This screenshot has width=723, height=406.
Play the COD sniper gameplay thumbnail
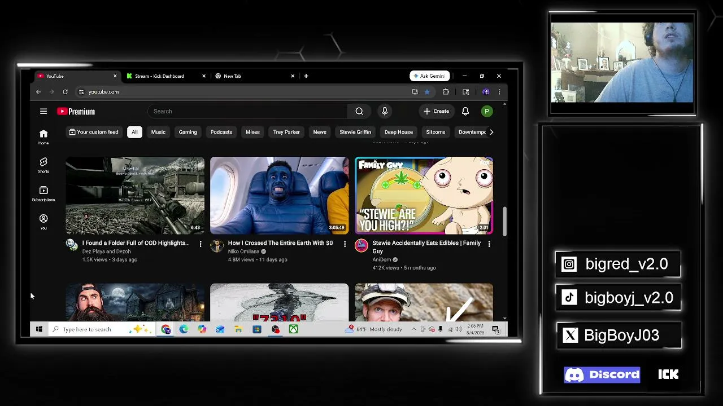tap(135, 196)
